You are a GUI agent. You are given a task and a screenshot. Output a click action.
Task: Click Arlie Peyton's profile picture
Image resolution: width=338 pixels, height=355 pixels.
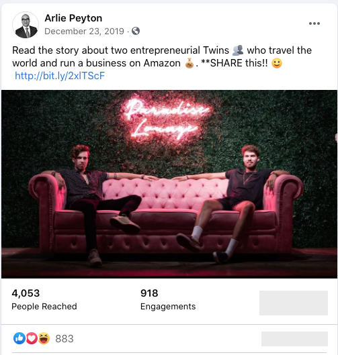pos(26,25)
